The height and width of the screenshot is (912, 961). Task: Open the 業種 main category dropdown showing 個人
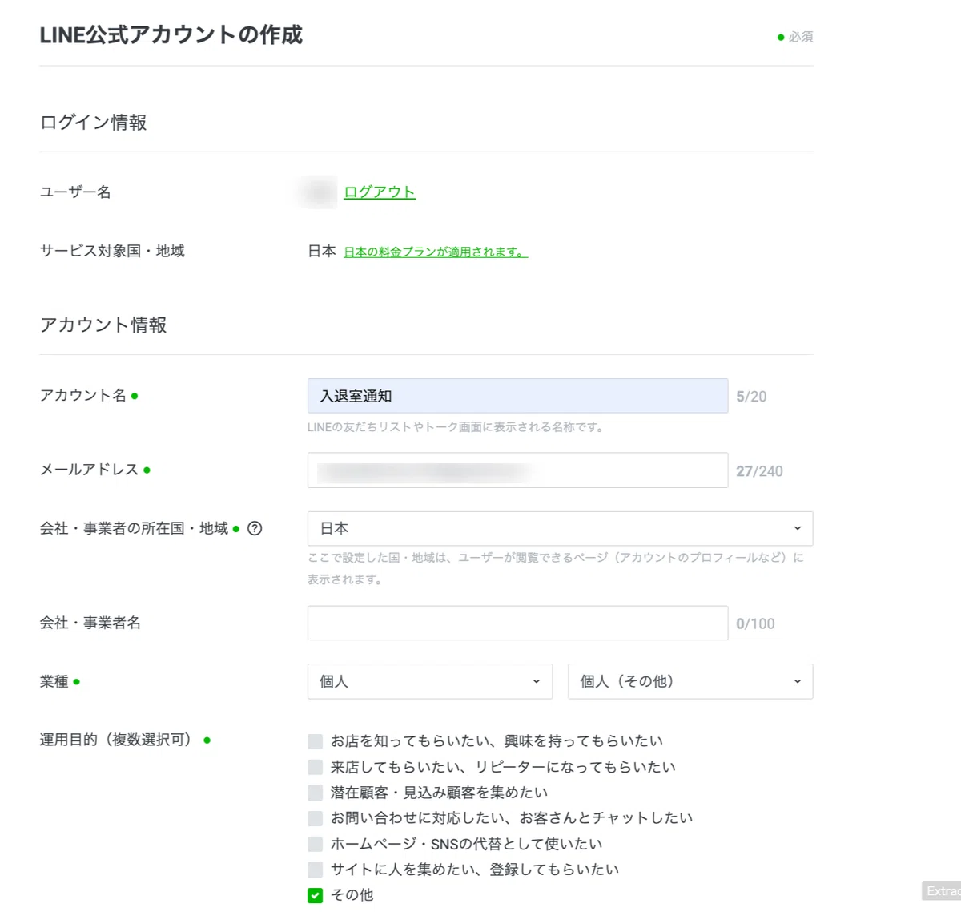pyautogui.click(x=430, y=681)
